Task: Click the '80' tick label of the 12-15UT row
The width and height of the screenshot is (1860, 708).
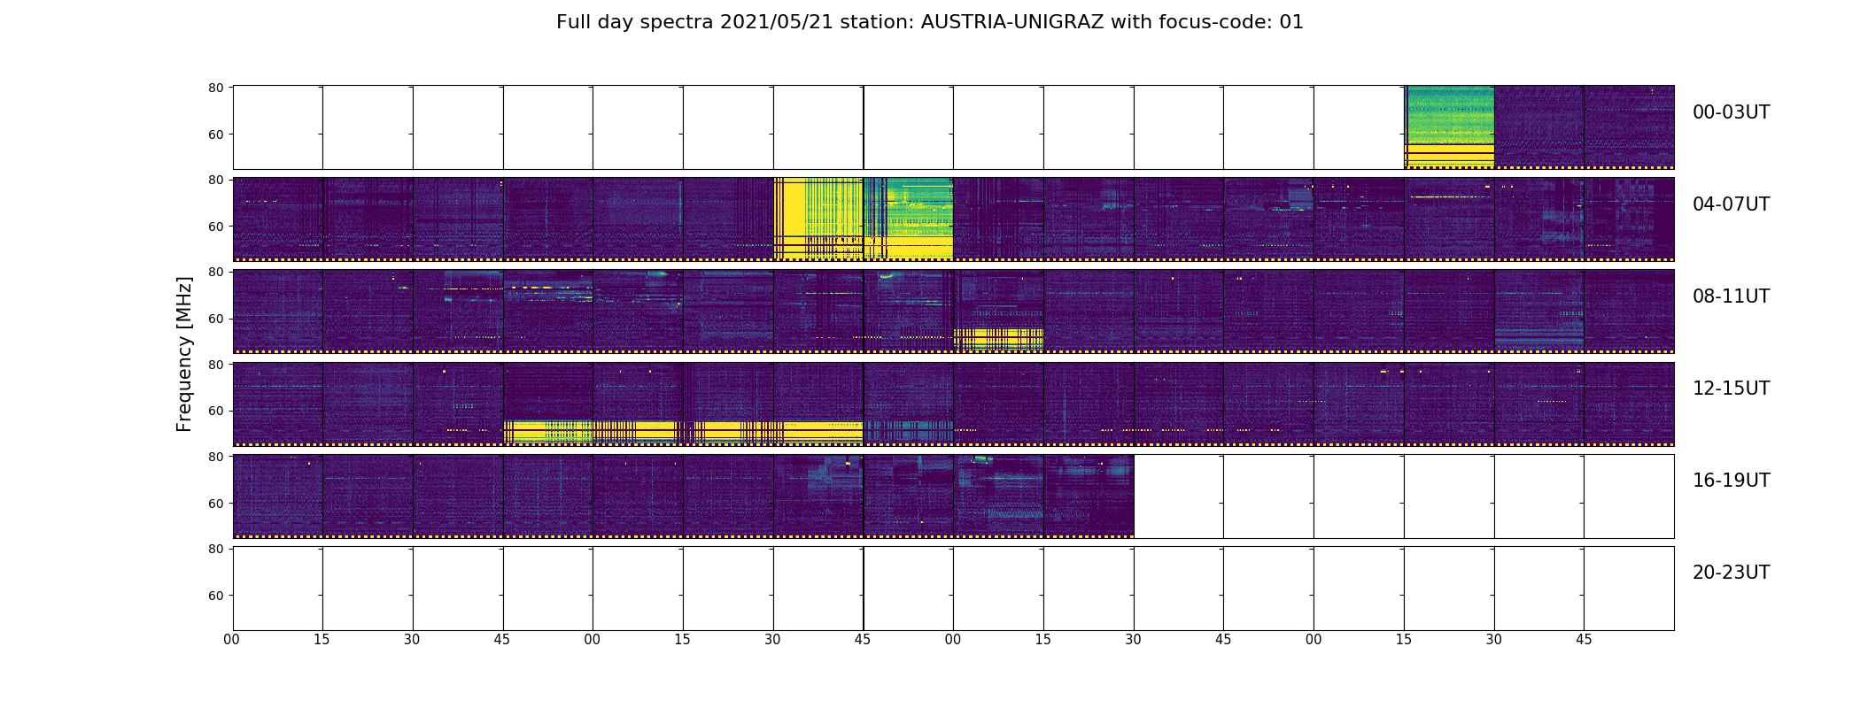Action: [215, 364]
